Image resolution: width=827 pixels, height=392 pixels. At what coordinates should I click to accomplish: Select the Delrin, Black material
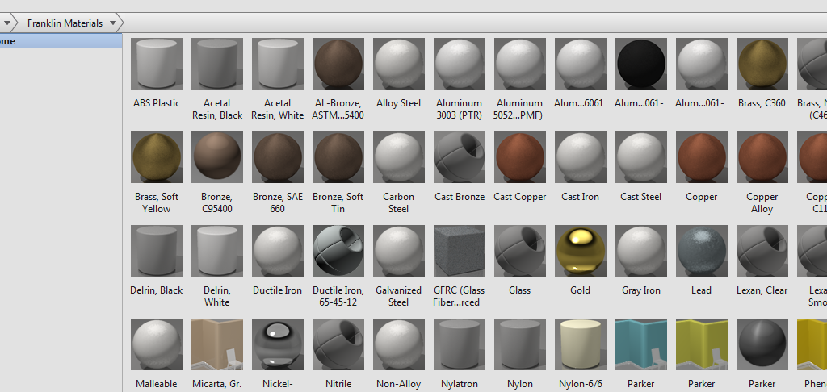157,251
